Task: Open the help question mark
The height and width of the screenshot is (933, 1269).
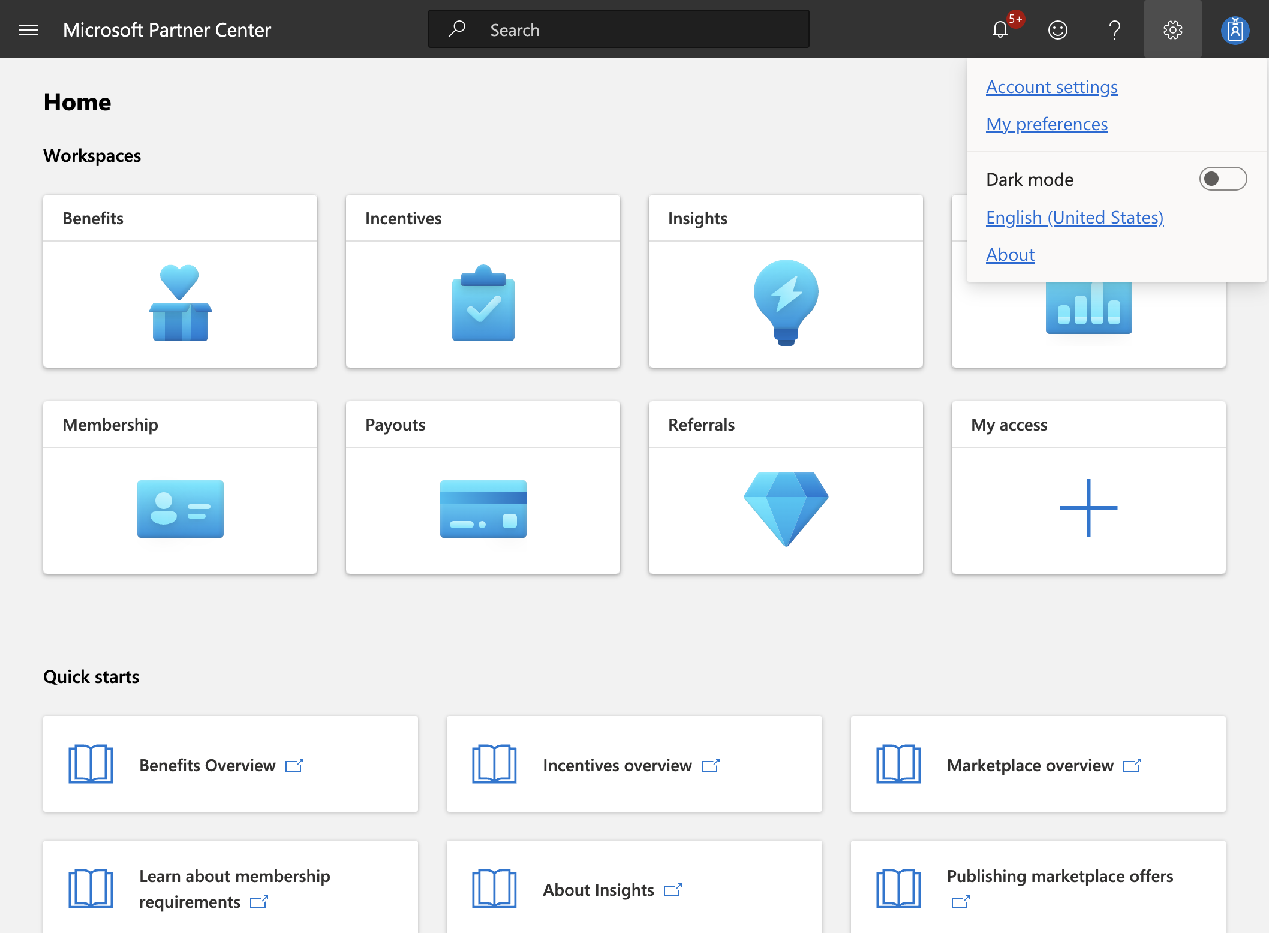Action: [x=1115, y=29]
